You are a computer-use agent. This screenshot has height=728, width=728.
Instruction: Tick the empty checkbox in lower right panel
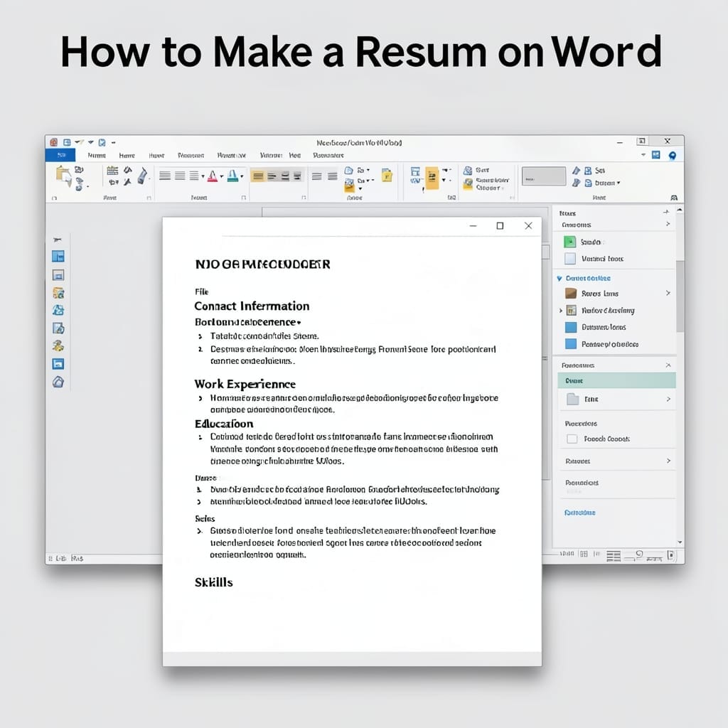(x=572, y=439)
